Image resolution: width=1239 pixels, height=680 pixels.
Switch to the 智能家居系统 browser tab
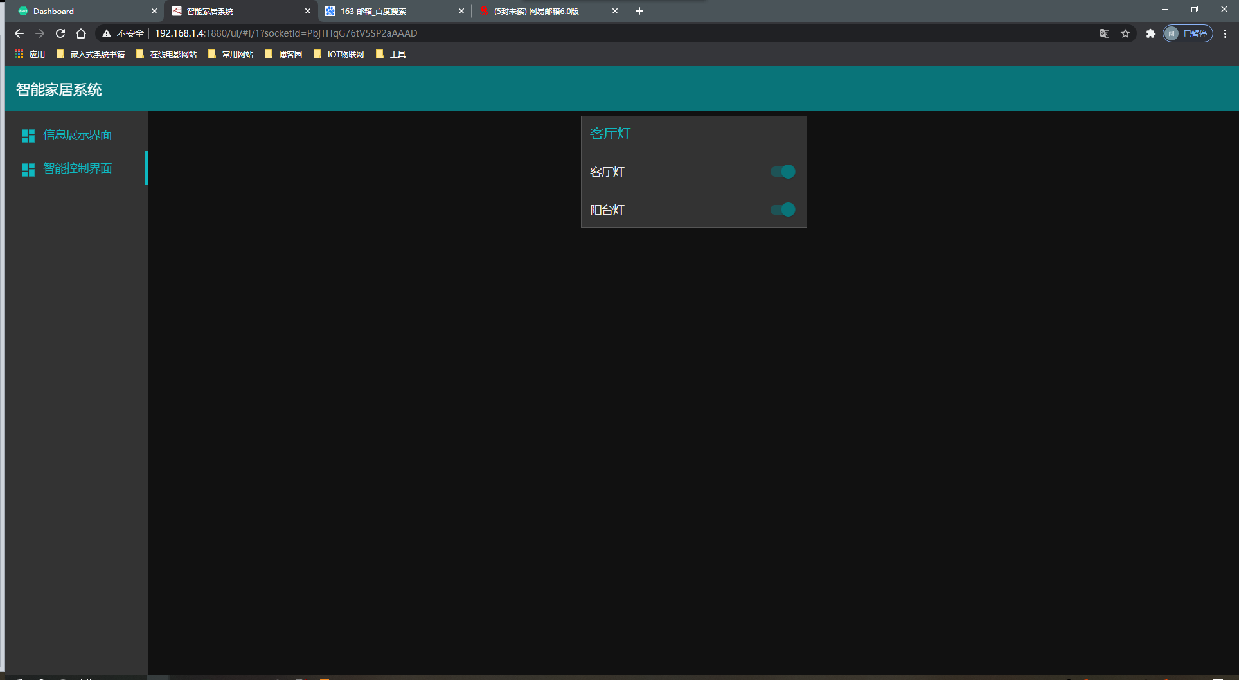[241, 11]
